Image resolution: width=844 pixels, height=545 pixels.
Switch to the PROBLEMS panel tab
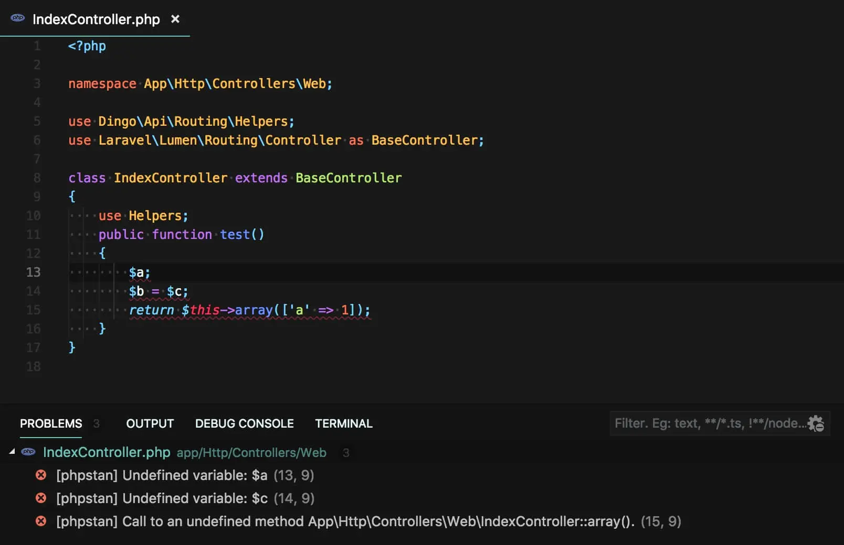click(51, 423)
